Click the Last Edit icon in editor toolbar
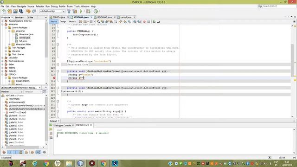The image size is (297, 167). 81,22
